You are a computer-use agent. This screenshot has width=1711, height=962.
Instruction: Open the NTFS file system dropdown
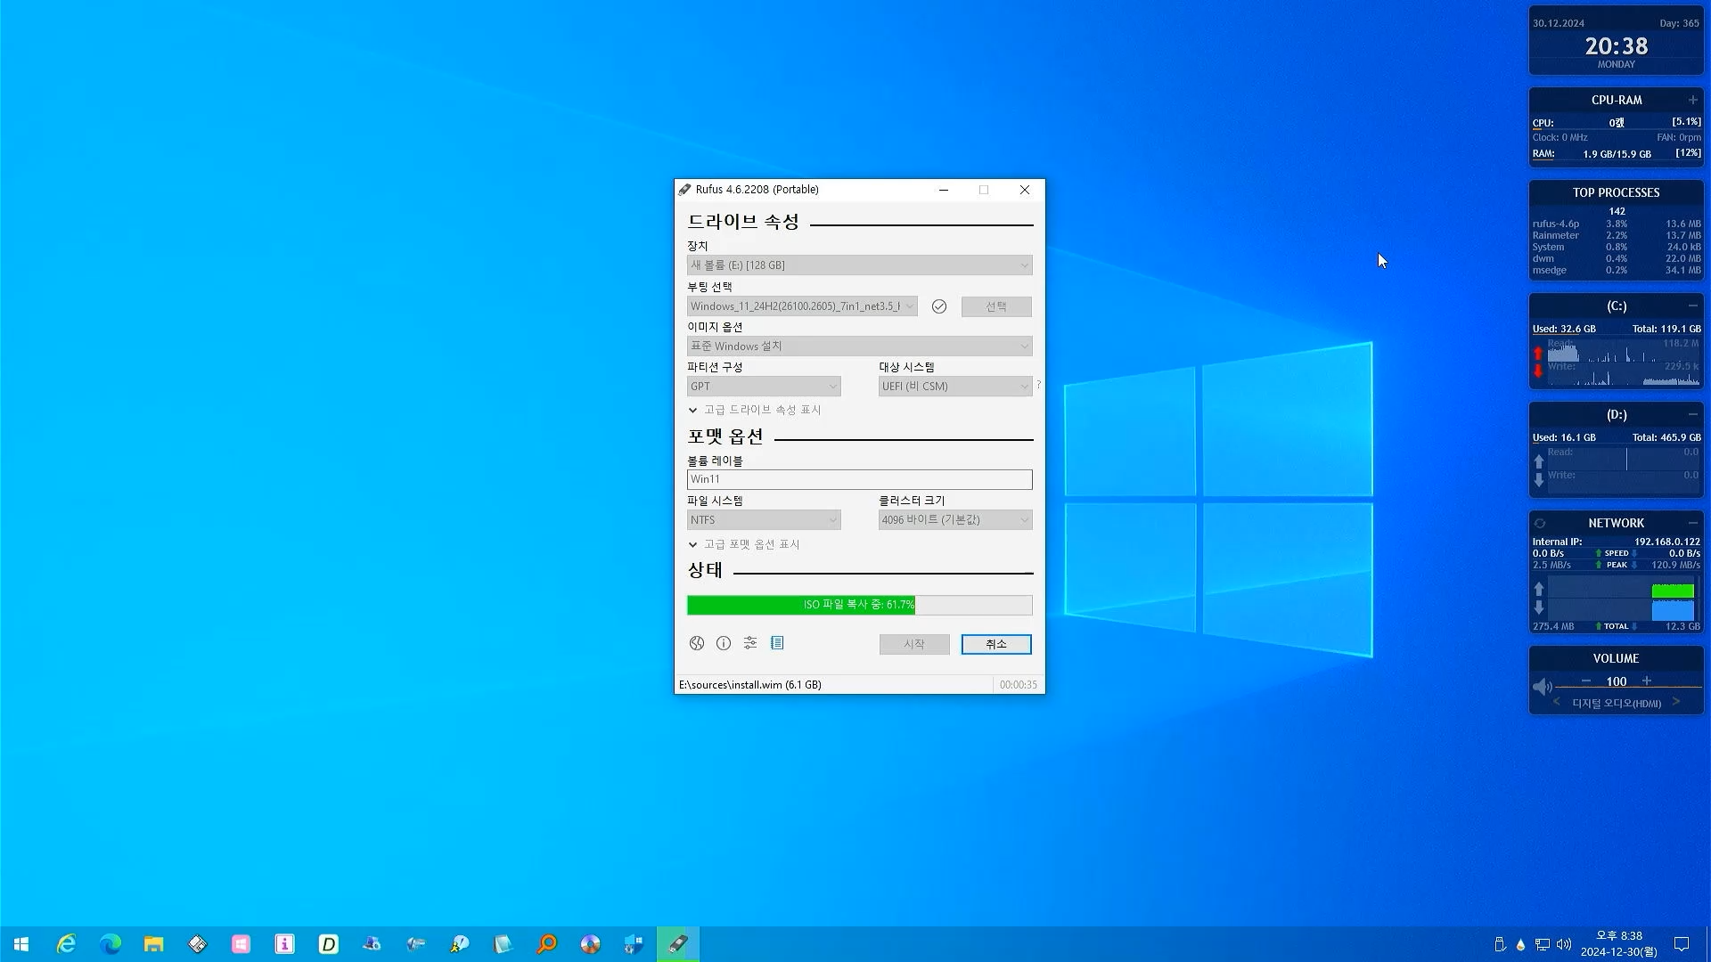(764, 520)
